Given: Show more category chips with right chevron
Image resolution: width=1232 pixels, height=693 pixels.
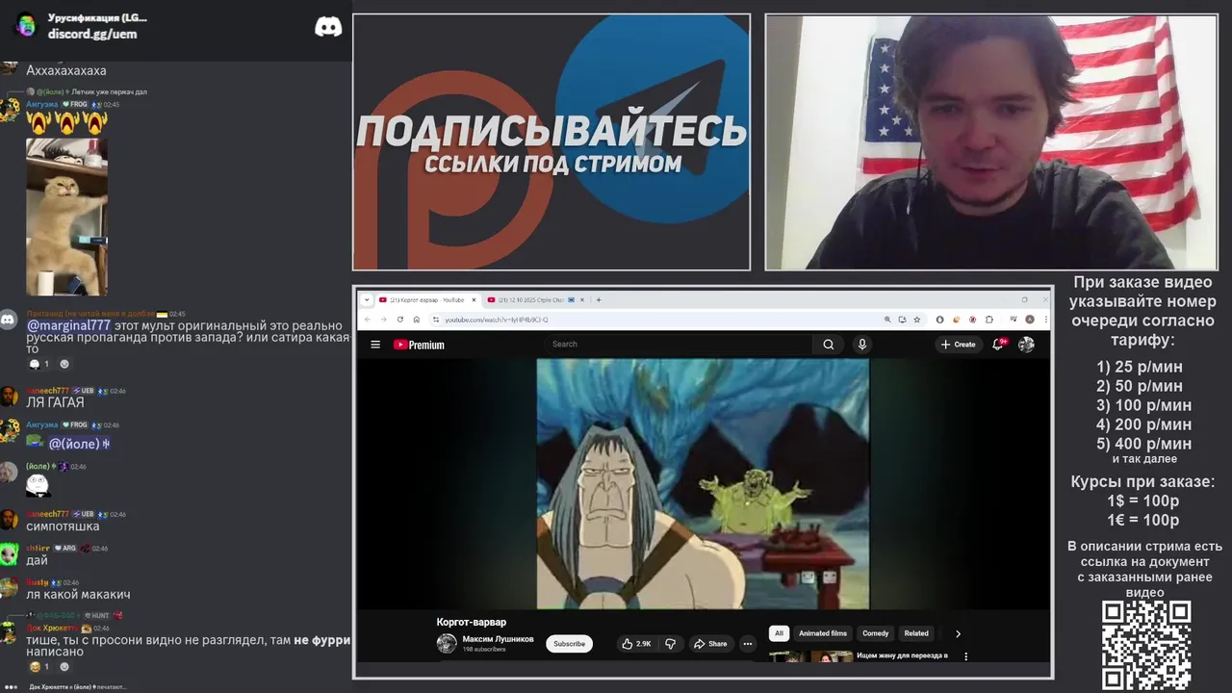Looking at the screenshot, I should coord(958,633).
